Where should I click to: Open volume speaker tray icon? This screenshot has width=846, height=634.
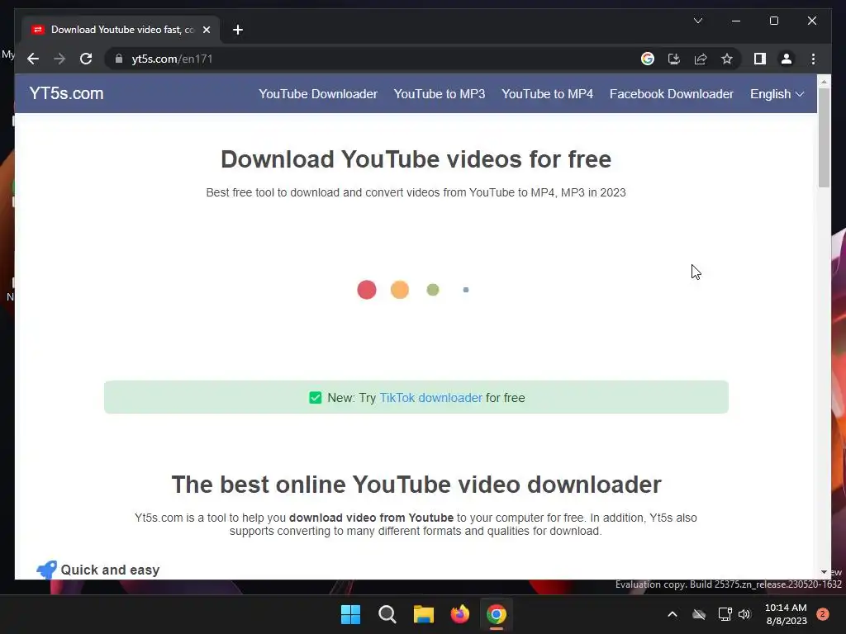pos(744,614)
